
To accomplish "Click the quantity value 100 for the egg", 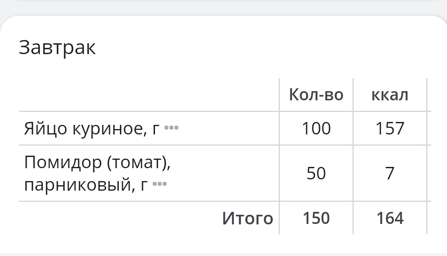I will pyautogui.click(x=315, y=128).
